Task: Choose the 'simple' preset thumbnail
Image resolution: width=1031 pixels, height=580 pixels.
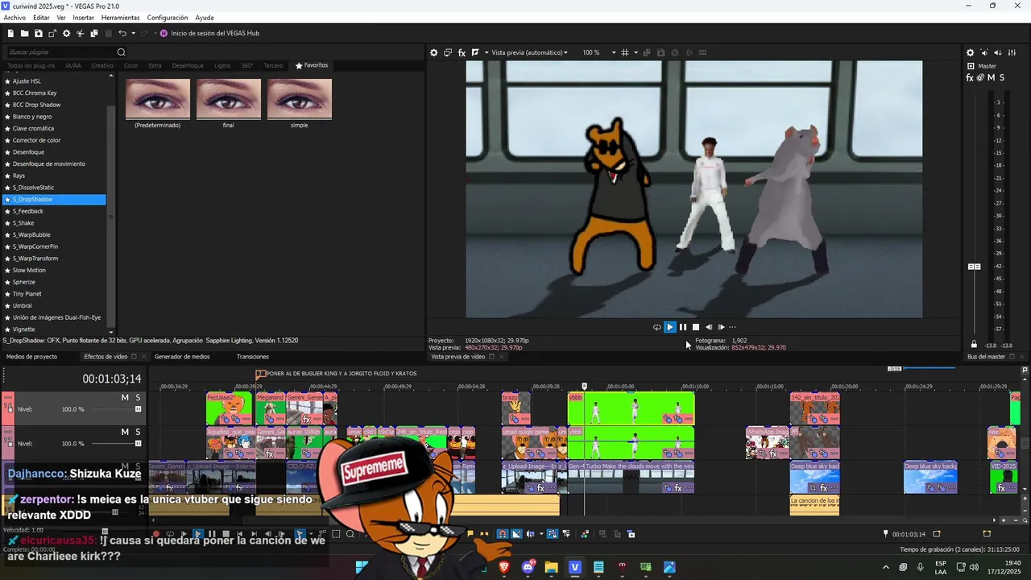Action: [300, 99]
